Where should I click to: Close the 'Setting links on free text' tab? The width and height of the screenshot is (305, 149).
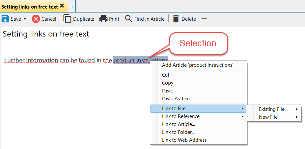click(x=62, y=6)
